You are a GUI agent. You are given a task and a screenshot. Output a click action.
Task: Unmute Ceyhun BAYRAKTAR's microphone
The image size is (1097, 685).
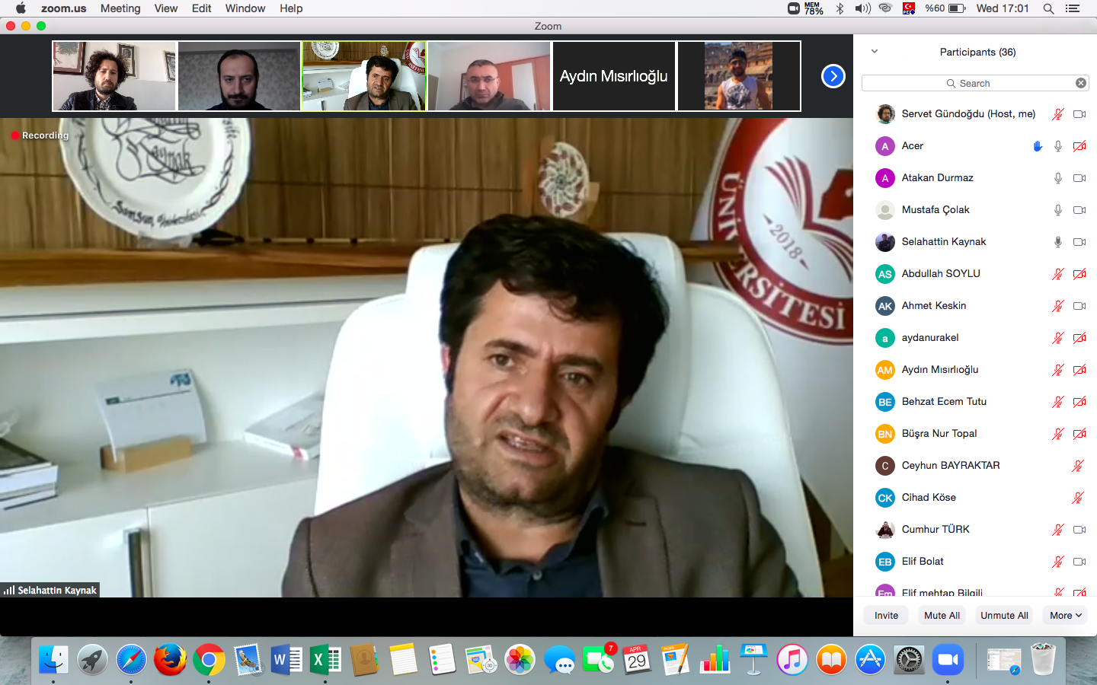(x=1078, y=466)
